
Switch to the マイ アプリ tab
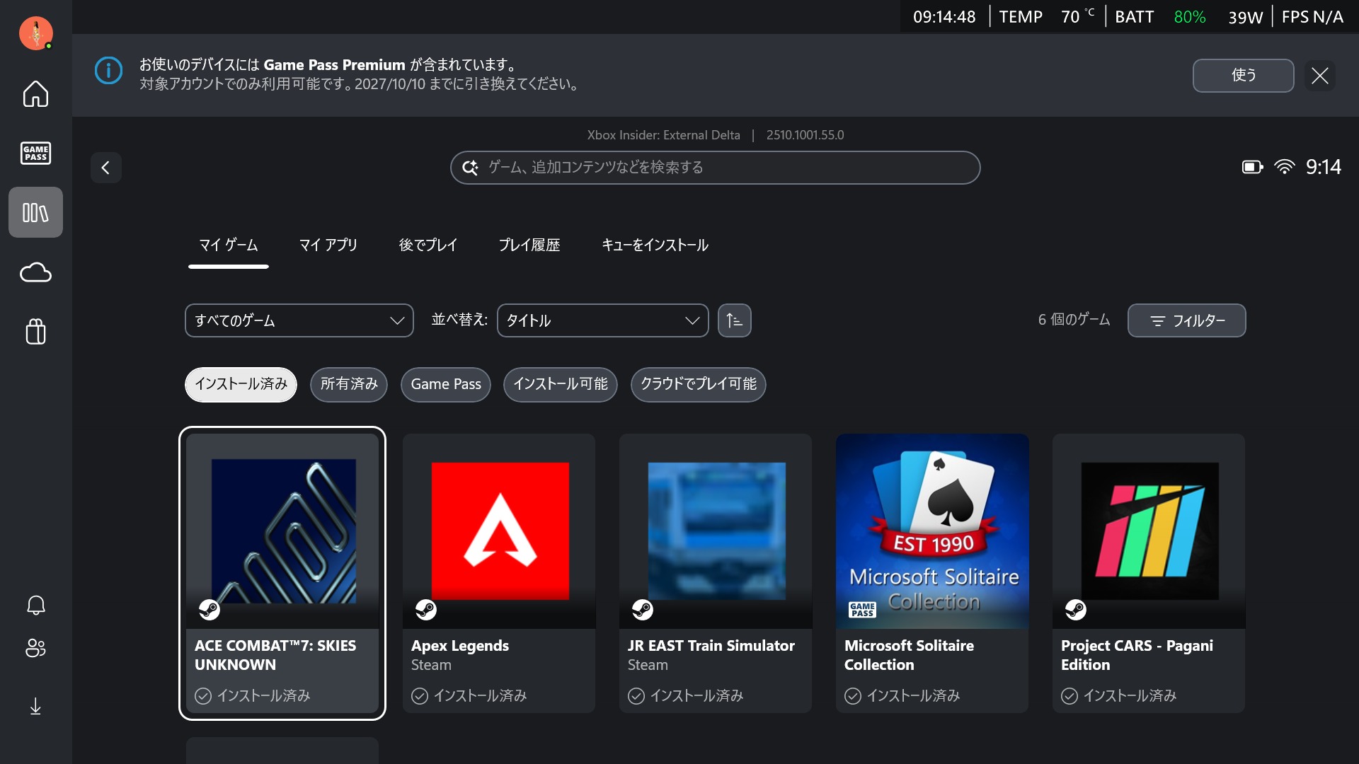328,245
